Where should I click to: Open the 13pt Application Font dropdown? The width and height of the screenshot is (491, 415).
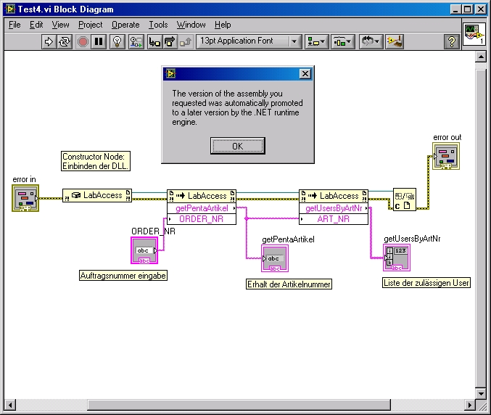coord(249,41)
